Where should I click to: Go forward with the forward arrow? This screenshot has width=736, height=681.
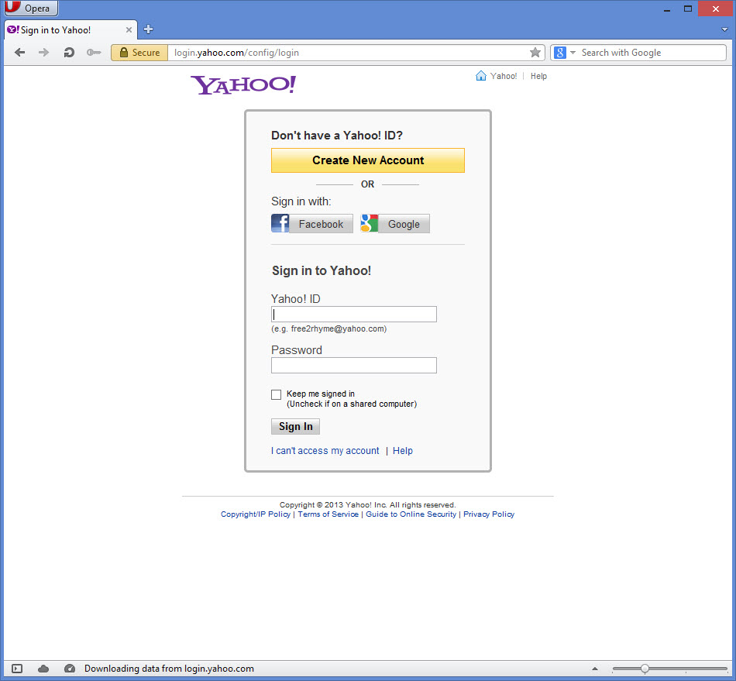click(x=43, y=53)
